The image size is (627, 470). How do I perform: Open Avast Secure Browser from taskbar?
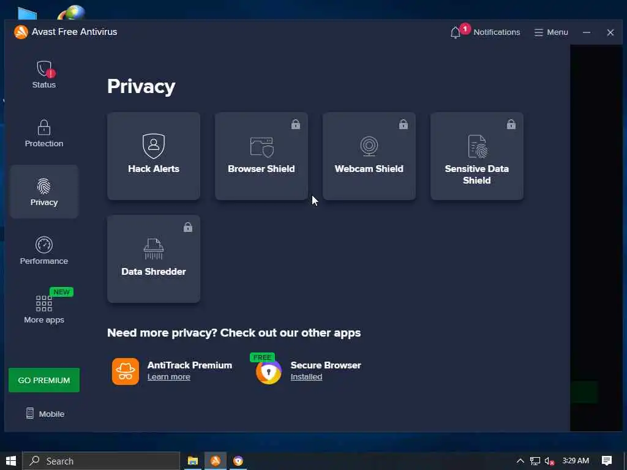click(x=238, y=461)
